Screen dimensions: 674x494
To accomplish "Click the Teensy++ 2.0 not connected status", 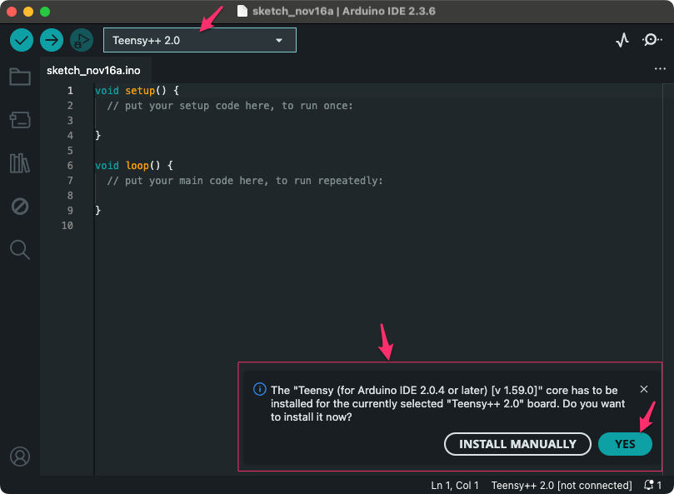I will (x=562, y=485).
